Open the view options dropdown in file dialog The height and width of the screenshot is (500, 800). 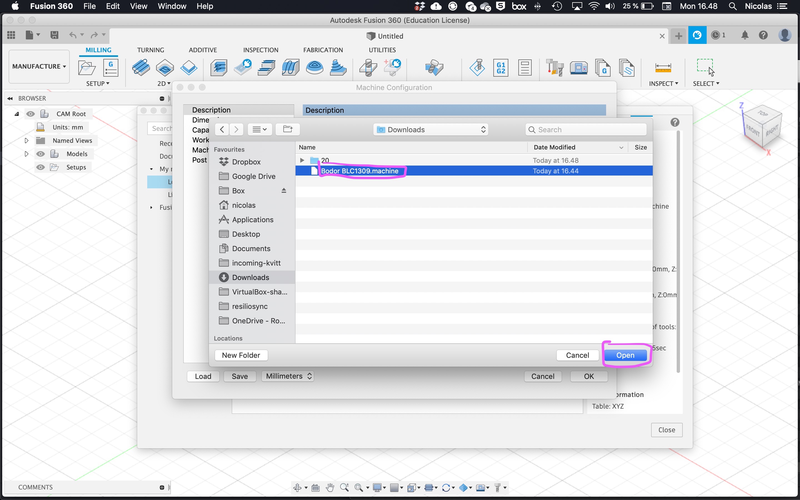click(x=260, y=129)
